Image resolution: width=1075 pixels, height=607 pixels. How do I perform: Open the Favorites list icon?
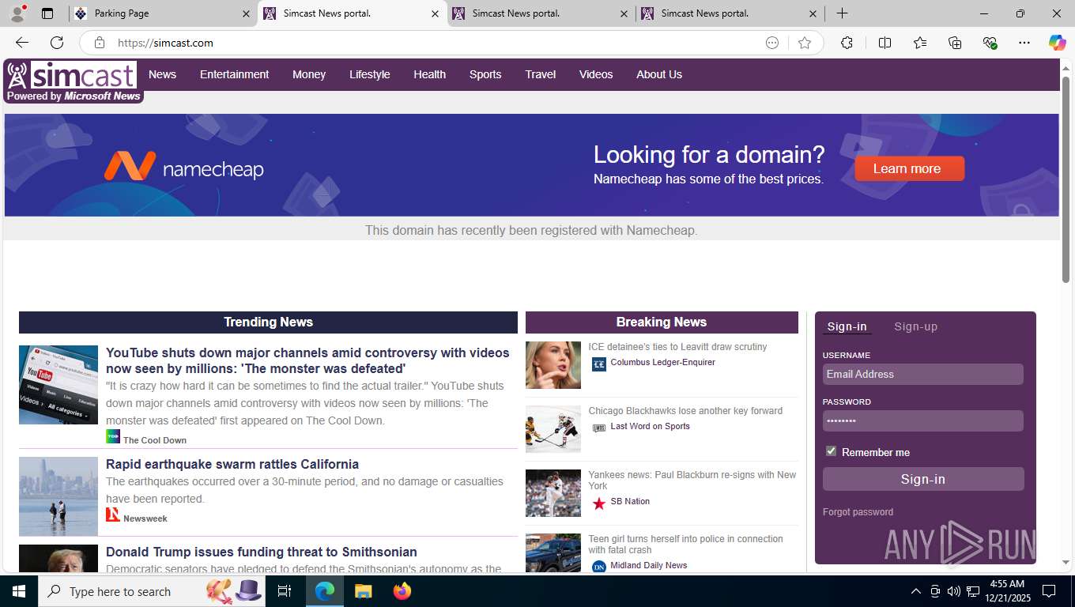[x=920, y=43]
